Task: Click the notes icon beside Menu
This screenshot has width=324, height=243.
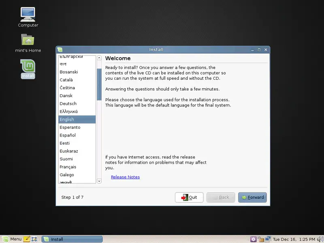Action: pyautogui.click(x=27, y=239)
